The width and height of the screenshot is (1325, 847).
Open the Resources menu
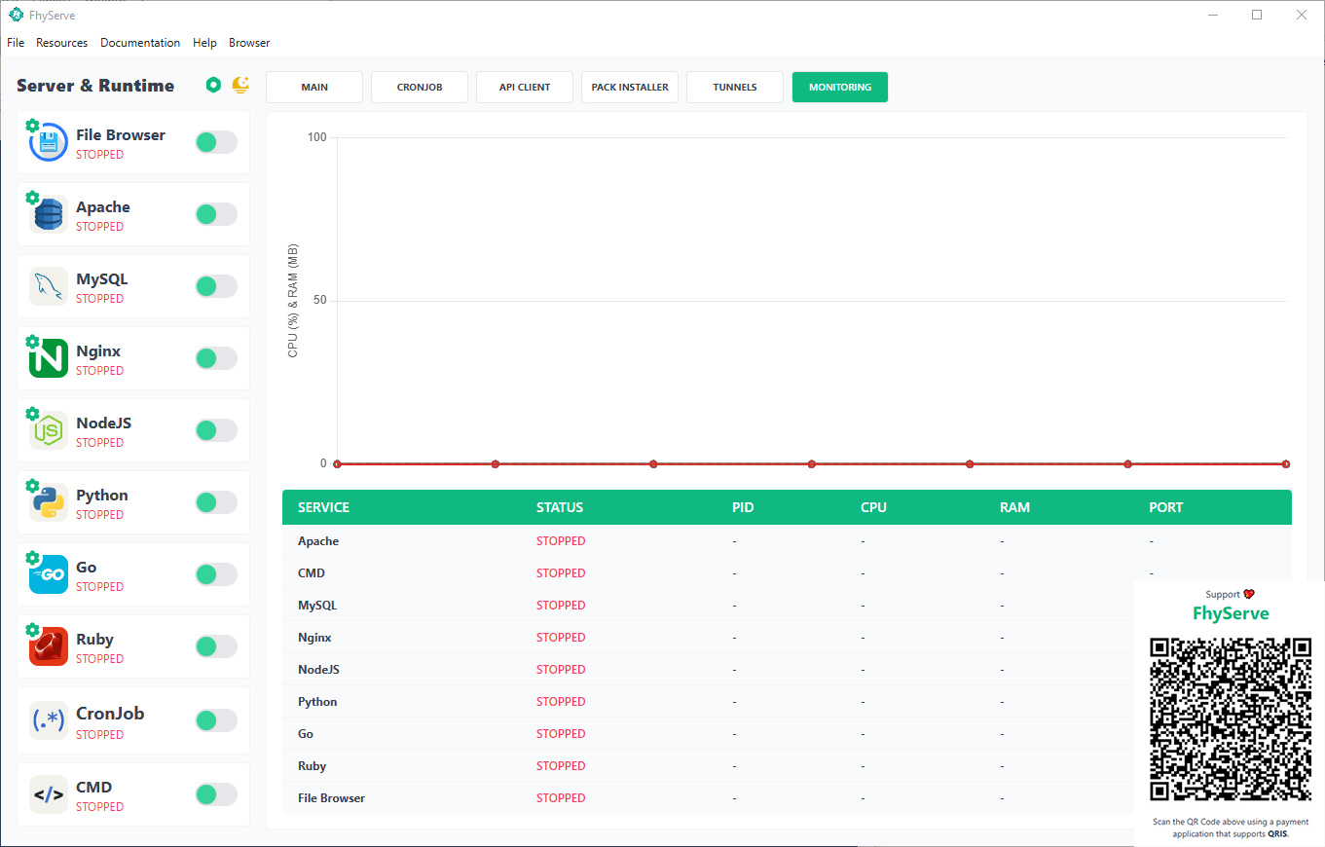coord(62,43)
